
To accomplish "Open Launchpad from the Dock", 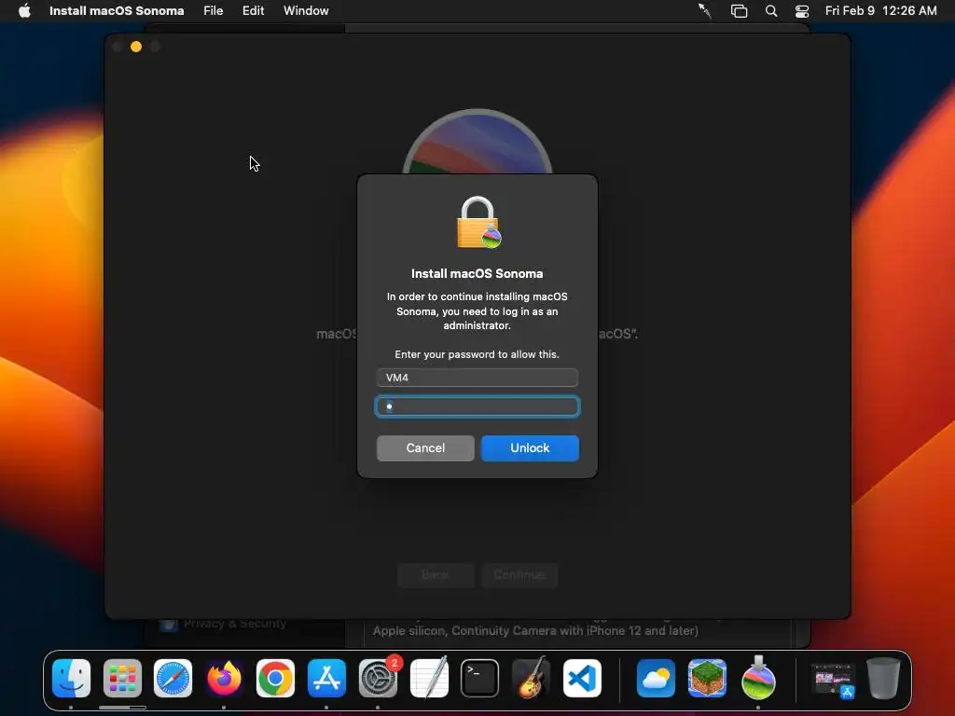I will pos(122,678).
